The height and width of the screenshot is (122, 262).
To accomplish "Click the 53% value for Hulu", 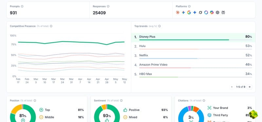I will pyautogui.click(x=249, y=46).
